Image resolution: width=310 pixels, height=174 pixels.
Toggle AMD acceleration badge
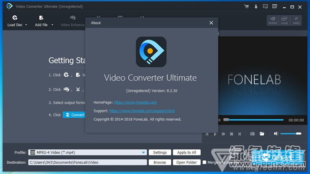pos(296,20)
